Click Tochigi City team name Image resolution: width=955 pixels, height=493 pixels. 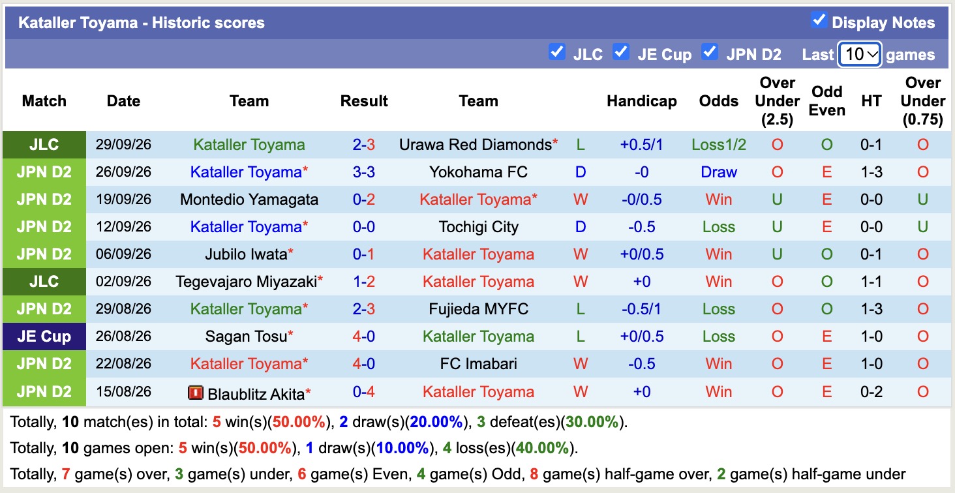tap(478, 227)
